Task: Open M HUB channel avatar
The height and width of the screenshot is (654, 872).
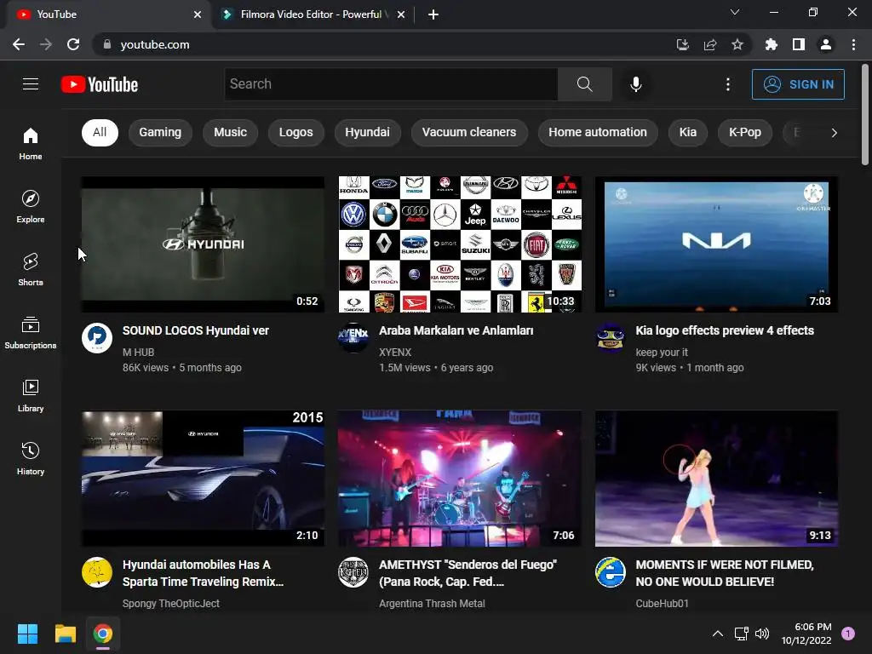Action: [x=97, y=337]
